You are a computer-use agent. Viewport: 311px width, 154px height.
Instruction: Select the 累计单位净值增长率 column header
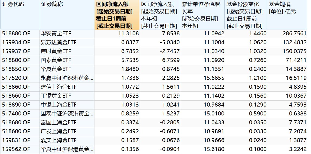(202, 15)
